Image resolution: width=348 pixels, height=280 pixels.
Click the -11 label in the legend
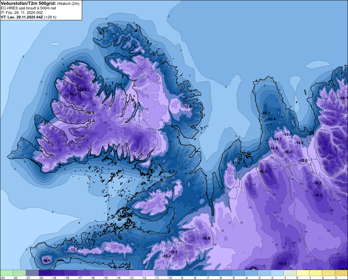pyautogui.click(x=157, y=278)
